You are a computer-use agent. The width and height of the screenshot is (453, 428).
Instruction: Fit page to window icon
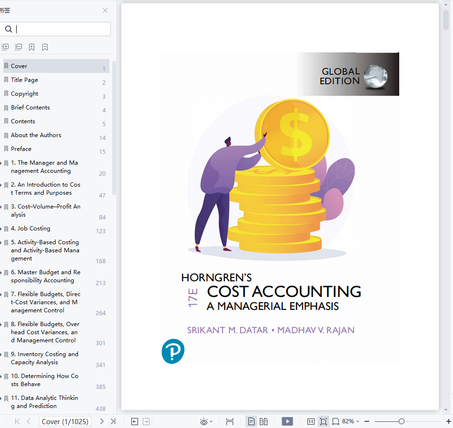point(324,422)
